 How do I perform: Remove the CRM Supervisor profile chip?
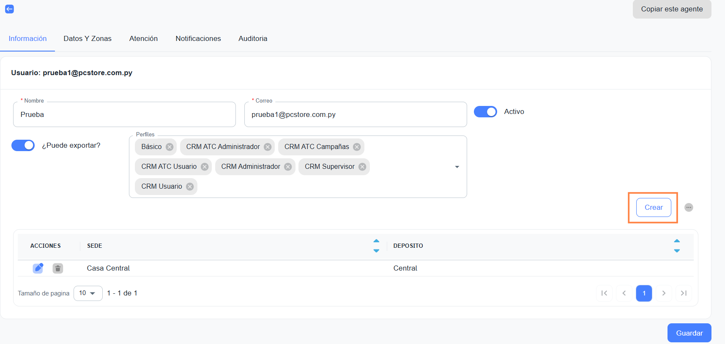tap(362, 167)
